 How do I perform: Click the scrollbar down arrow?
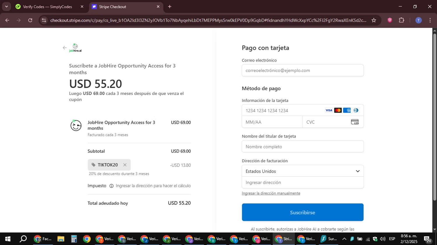(x=435, y=230)
